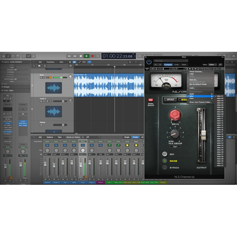
Task: Click the duplicate track button
Action: tap(39, 66)
